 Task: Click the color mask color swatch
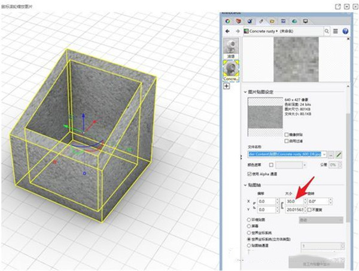pos(289,165)
